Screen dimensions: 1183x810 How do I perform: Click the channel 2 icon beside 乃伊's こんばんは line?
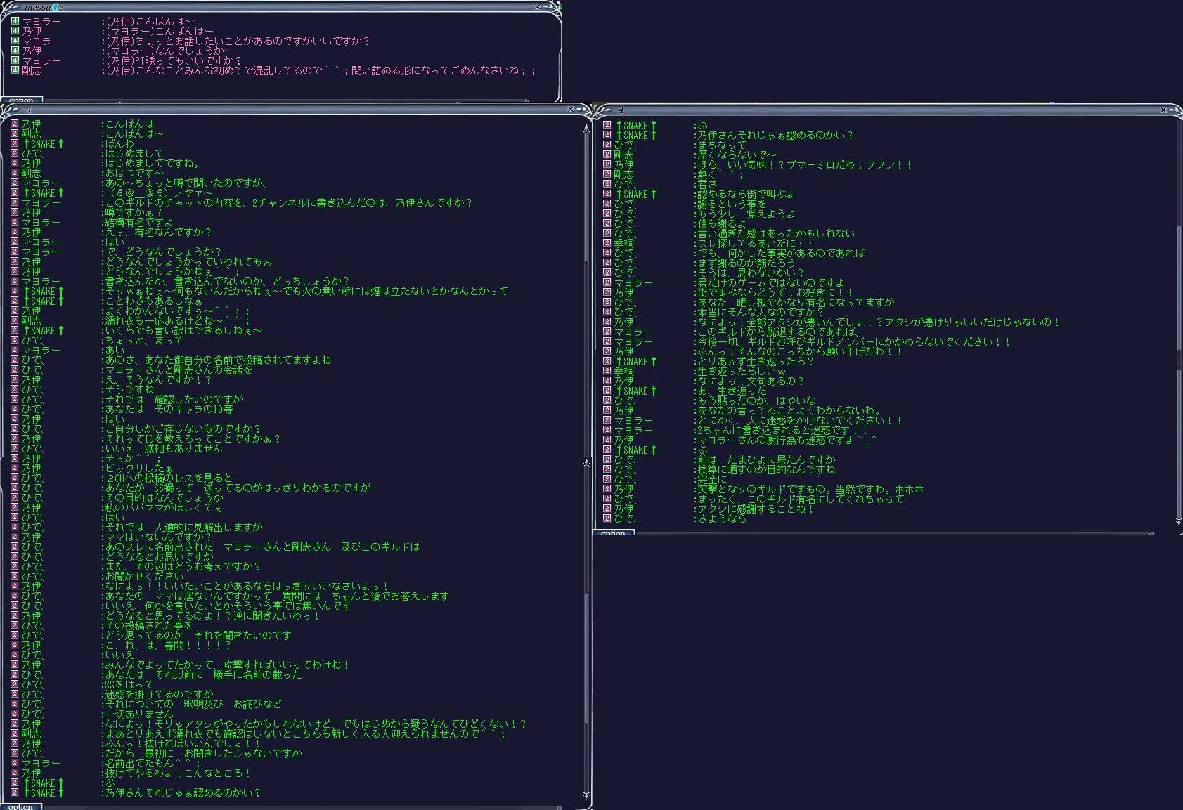click(x=15, y=124)
